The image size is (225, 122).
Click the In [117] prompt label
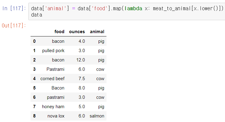14,8
